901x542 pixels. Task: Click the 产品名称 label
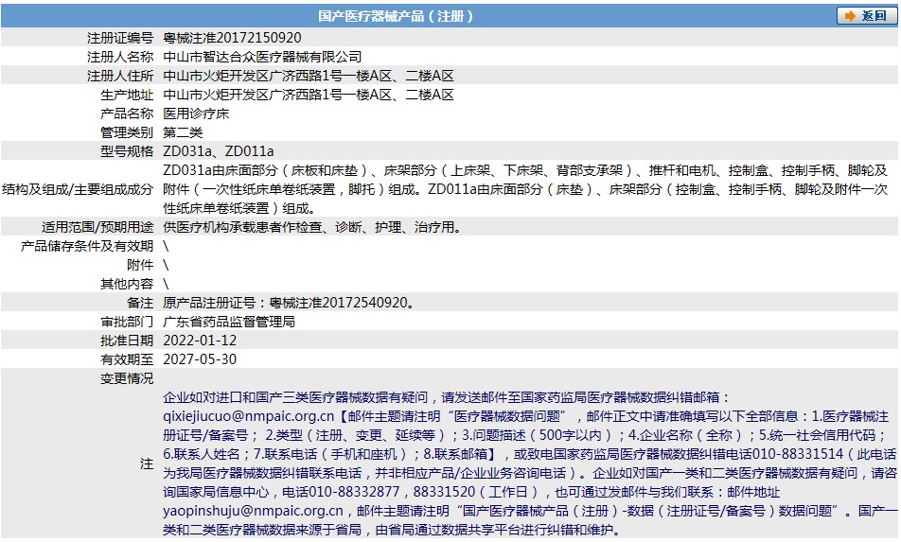(127, 114)
